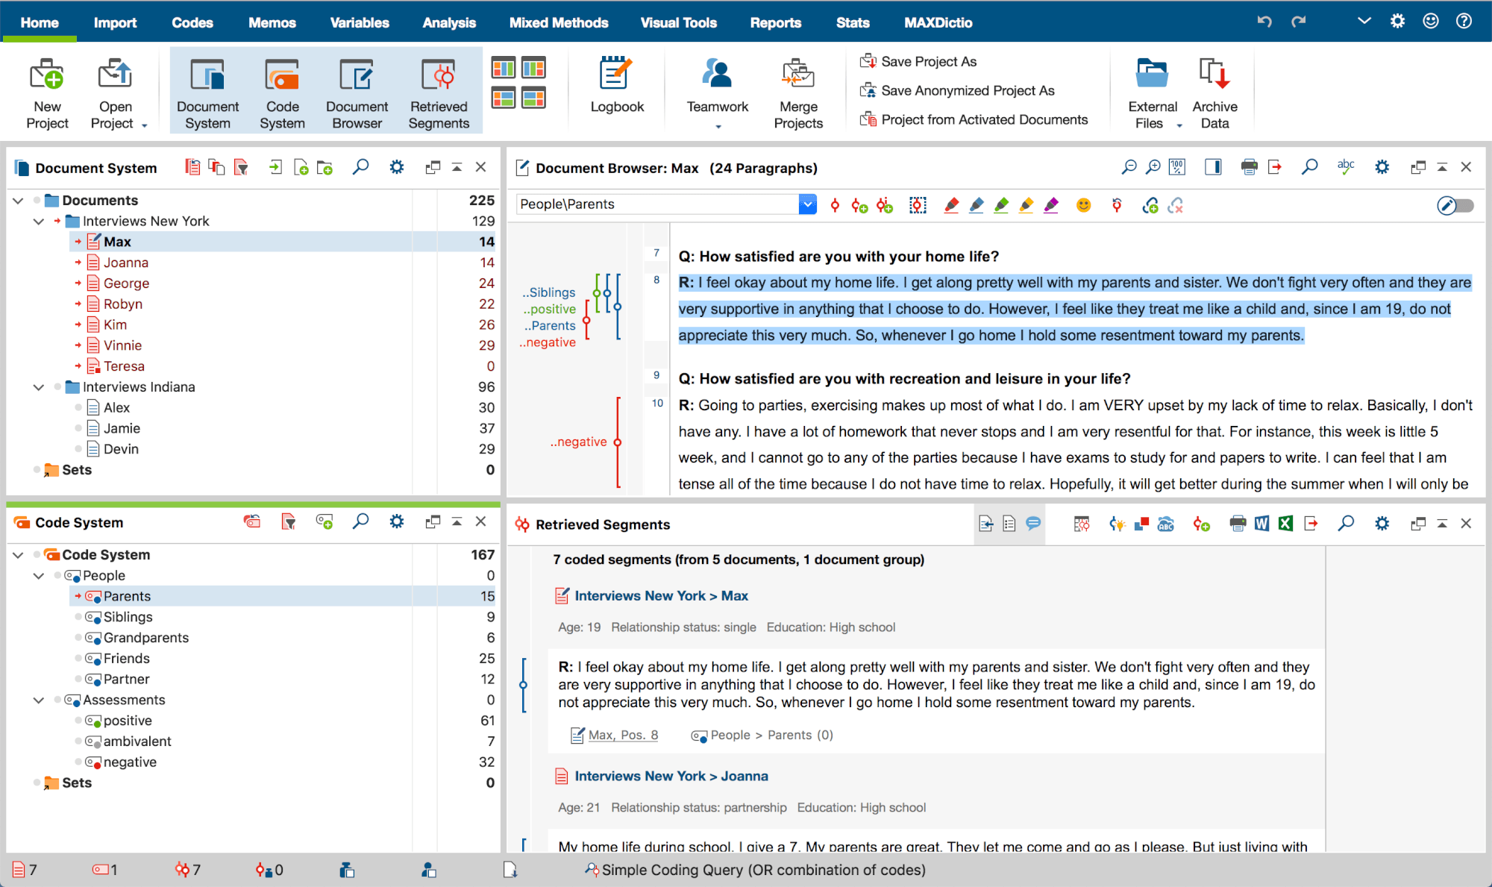
Task: Open the Visual Tools tab
Action: (679, 22)
